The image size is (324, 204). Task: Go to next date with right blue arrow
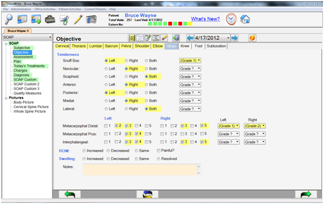[234, 38]
